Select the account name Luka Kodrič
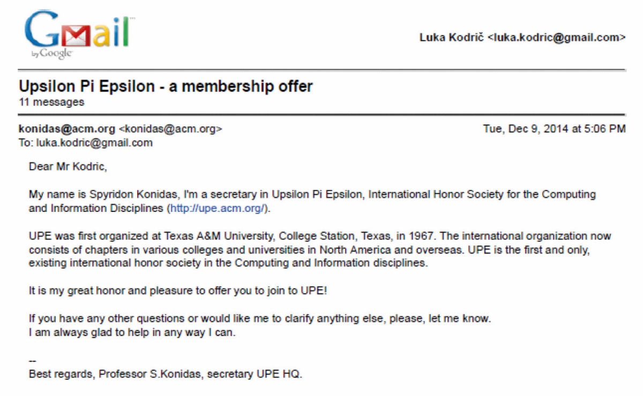This screenshot has height=396, width=643. click(x=452, y=37)
